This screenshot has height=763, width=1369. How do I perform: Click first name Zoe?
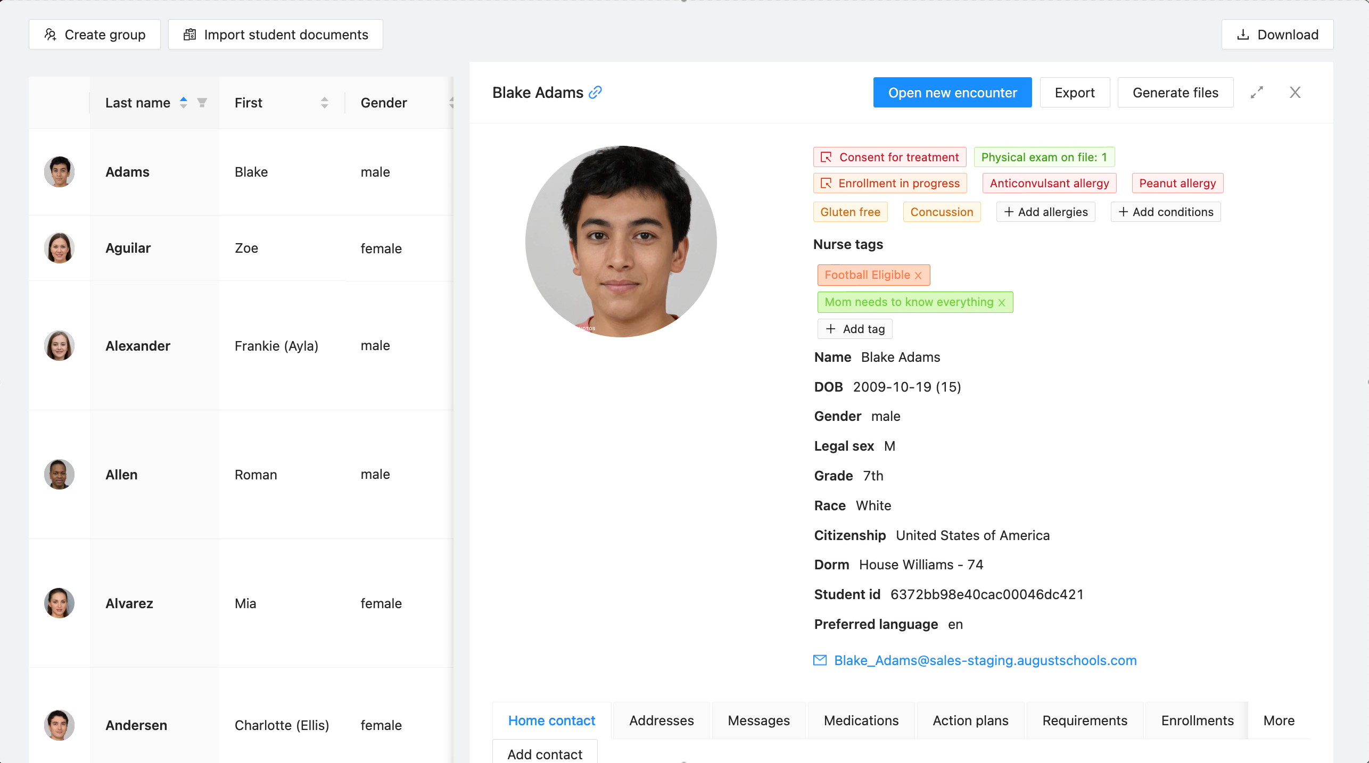coord(246,248)
